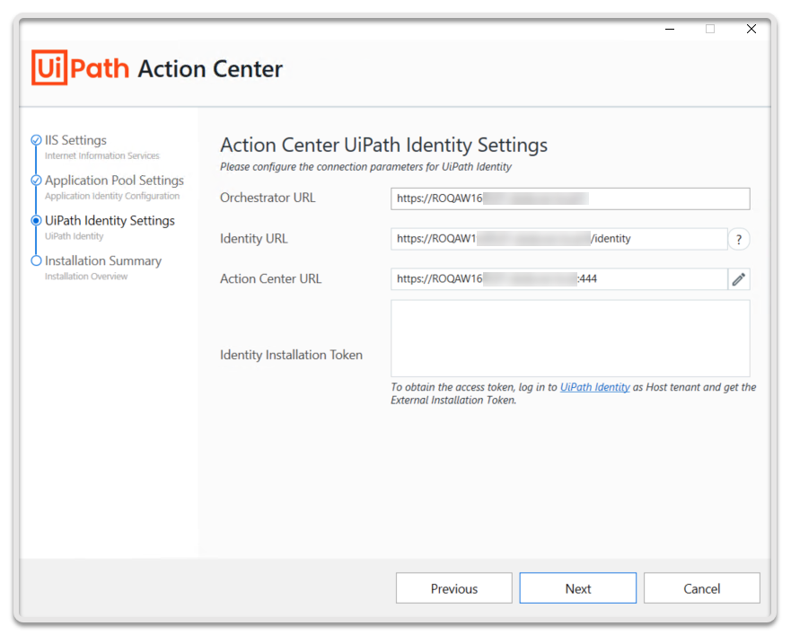Click the checkmark icon beside Application Pool Settings
Screen dimensions: 791x635
36,181
